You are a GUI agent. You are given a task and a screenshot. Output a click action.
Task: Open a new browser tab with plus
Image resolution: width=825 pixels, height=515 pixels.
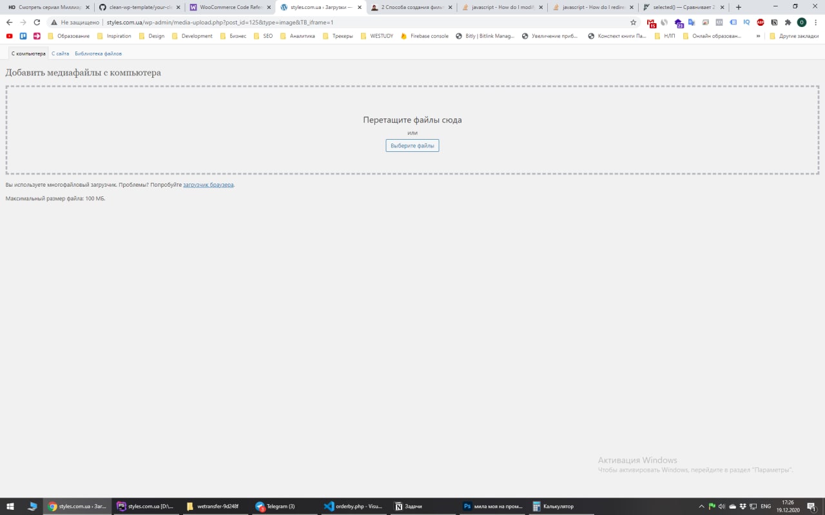click(x=739, y=7)
